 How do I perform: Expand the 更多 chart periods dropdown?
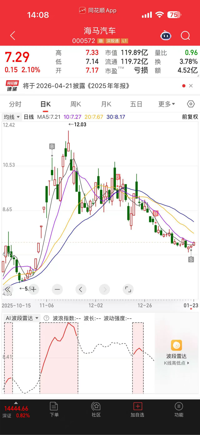click(167, 104)
